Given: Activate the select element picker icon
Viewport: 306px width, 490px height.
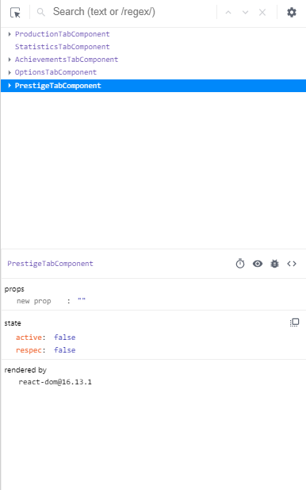Looking at the screenshot, I should tap(15, 13).
